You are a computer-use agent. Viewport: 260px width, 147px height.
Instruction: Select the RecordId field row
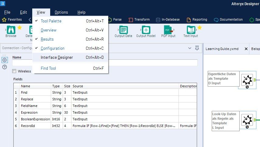click(x=105, y=126)
